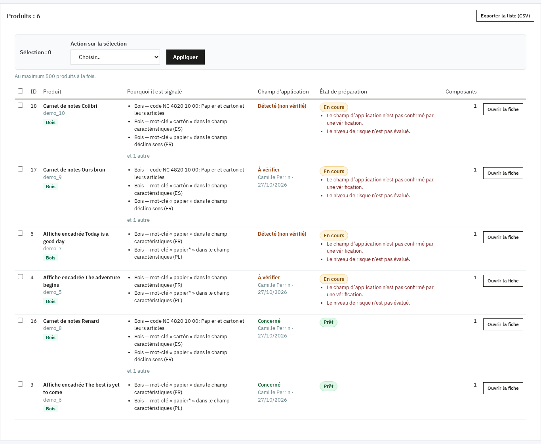541x444 pixels.
Task: Click the Bois tag under demo_5
Action: tap(51, 301)
